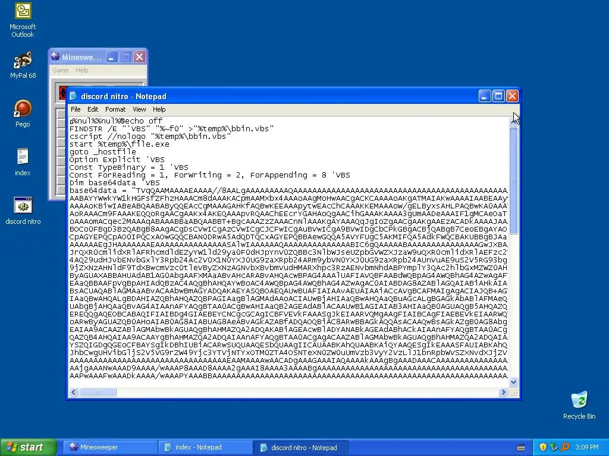The height and width of the screenshot is (456, 609).
Task: Maximize the discord nitro Notepad window
Action: [498, 96]
